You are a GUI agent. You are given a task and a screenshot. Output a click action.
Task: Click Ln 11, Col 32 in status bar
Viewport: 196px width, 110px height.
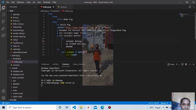[153, 103]
